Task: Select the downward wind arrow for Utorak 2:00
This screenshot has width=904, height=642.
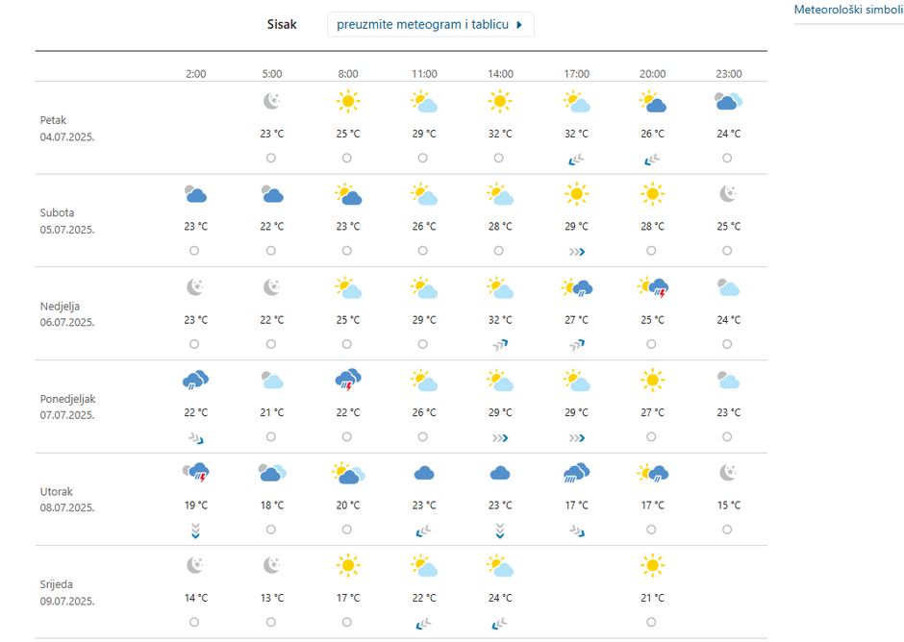Action: click(x=195, y=530)
